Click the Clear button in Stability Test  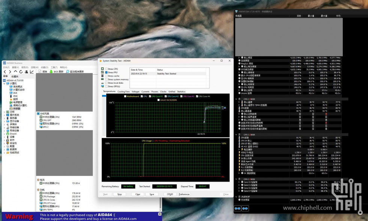click(x=137, y=194)
